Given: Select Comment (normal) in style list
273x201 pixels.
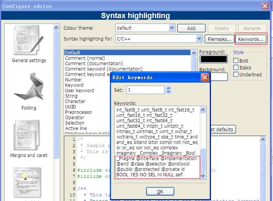Looking at the screenshot, I should pyautogui.click(x=85, y=58).
